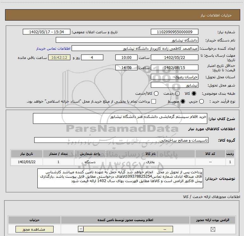Click the تاریخ نیاز column header
244x236 pixels.
point(27,154)
